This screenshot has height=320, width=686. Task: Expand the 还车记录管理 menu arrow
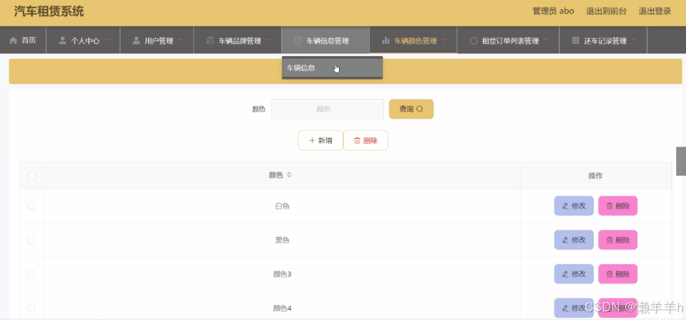[x=634, y=40]
